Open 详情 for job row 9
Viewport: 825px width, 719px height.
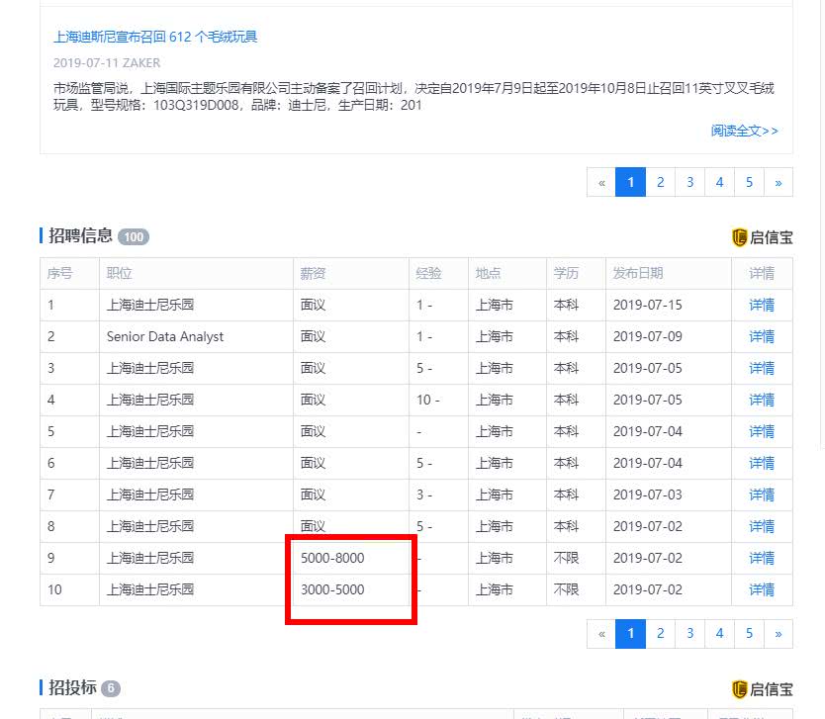pos(762,558)
